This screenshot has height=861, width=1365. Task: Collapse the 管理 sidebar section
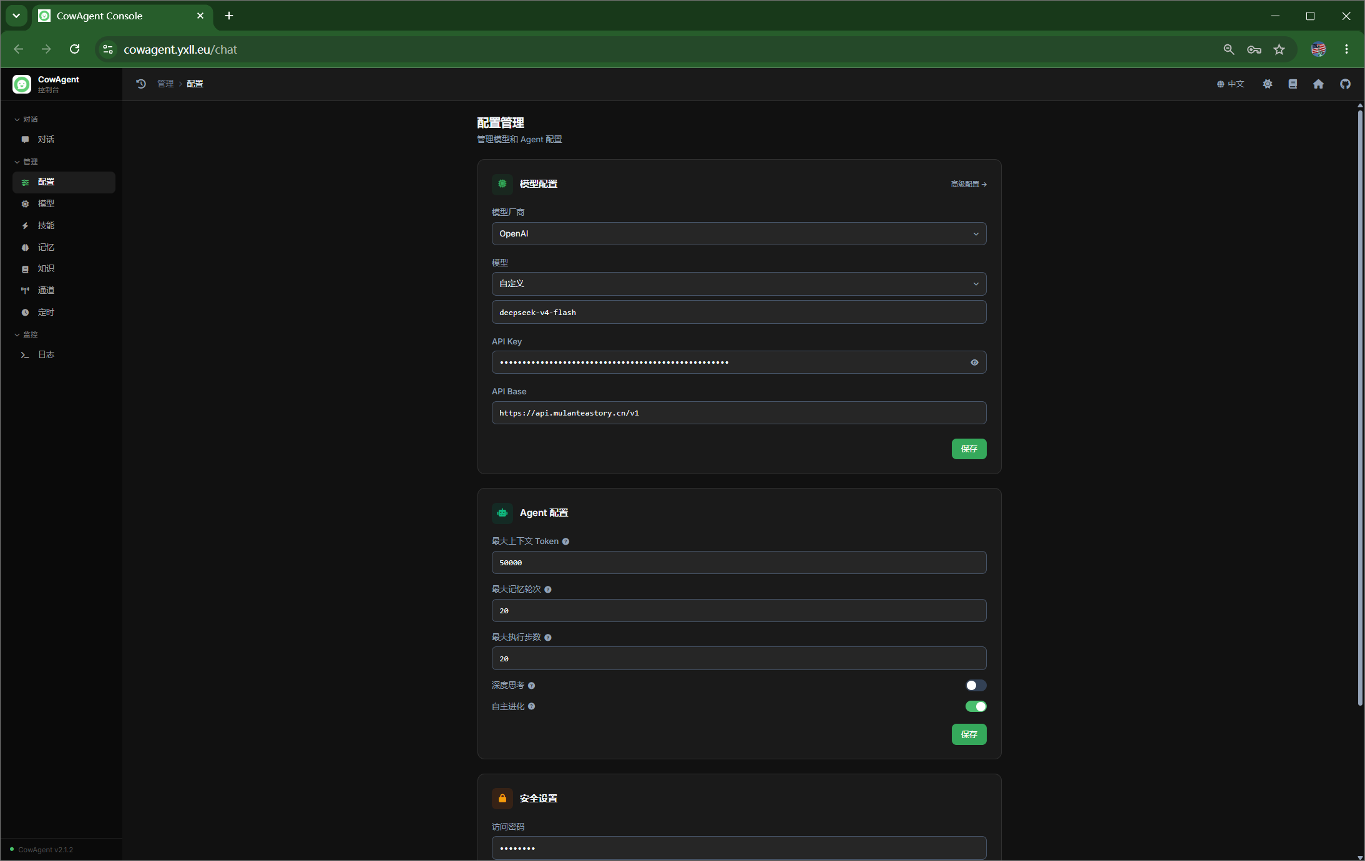click(26, 162)
